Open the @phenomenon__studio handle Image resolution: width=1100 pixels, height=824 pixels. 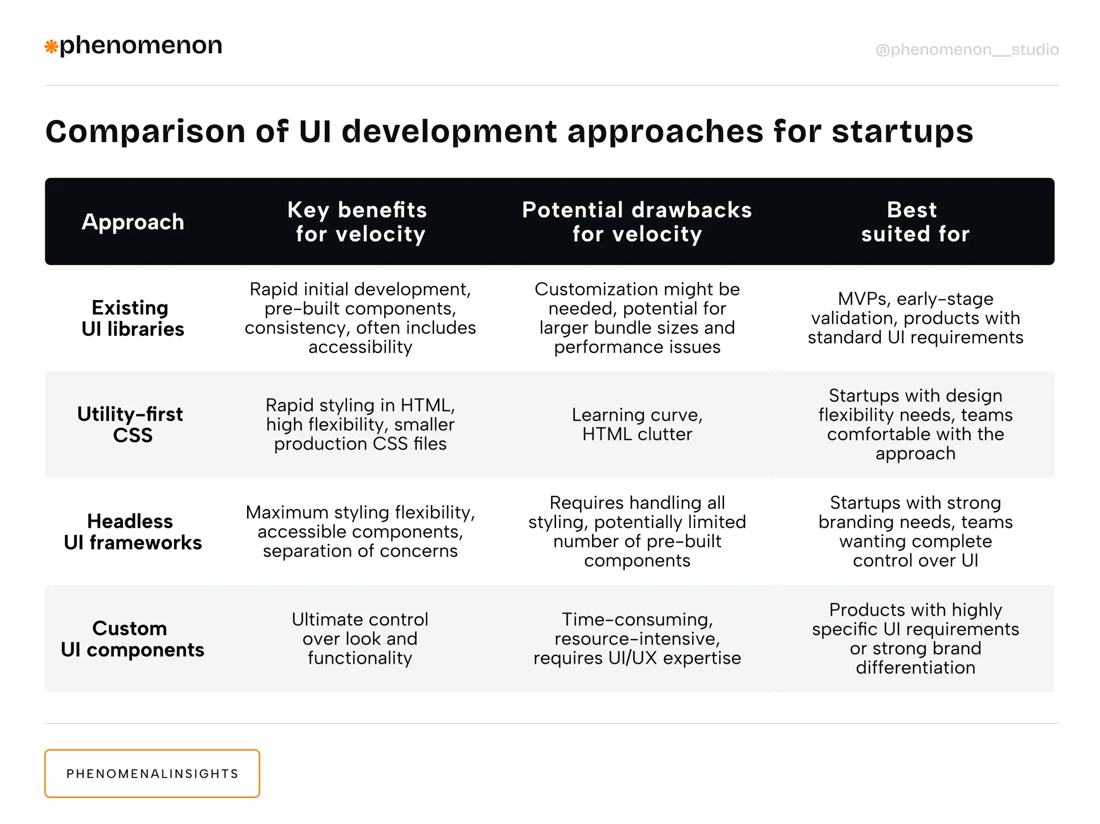pyautogui.click(x=967, y=50)
